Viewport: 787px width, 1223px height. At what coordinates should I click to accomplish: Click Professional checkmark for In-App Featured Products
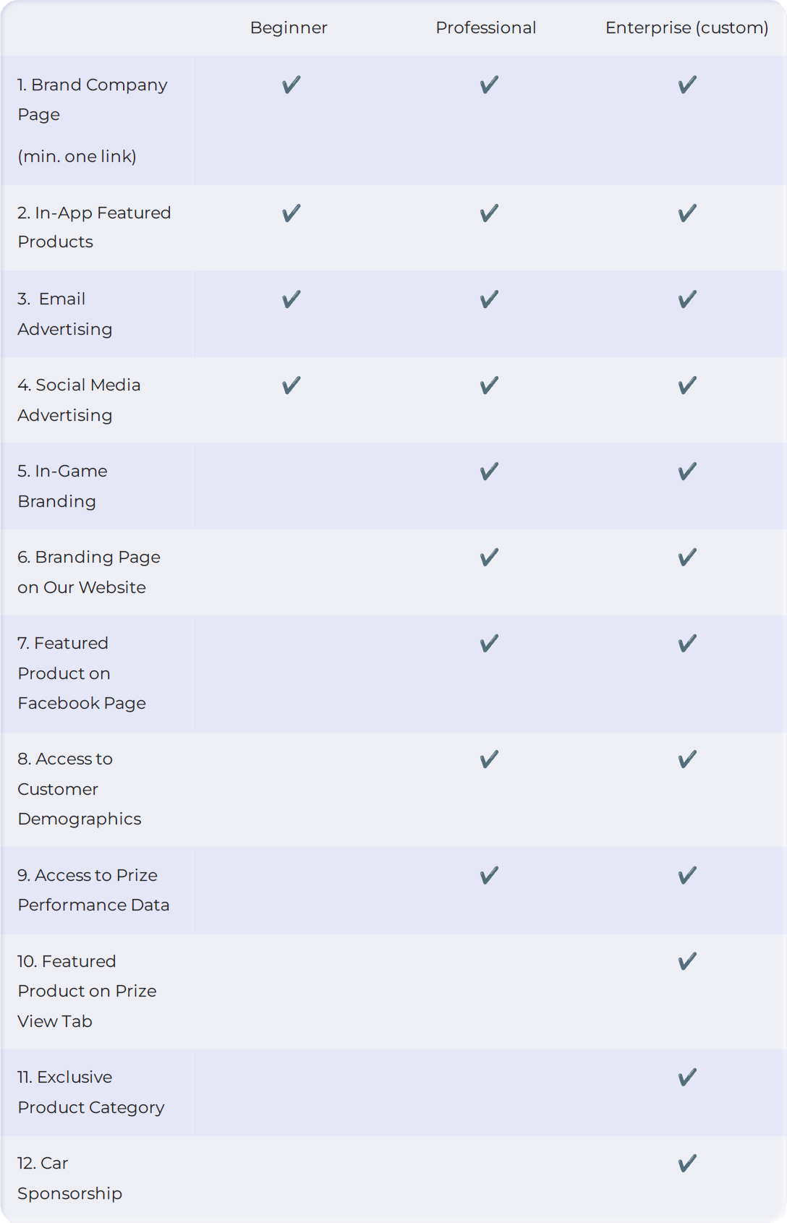(x=490, y=213)
